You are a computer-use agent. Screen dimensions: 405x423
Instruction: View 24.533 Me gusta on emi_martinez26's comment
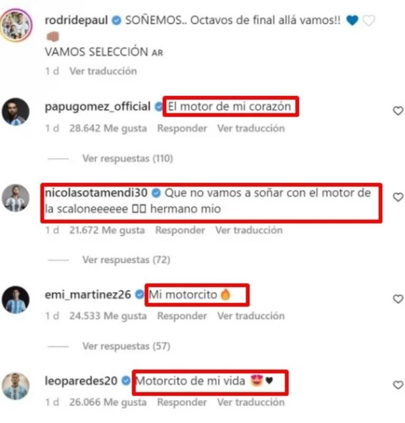108,316
